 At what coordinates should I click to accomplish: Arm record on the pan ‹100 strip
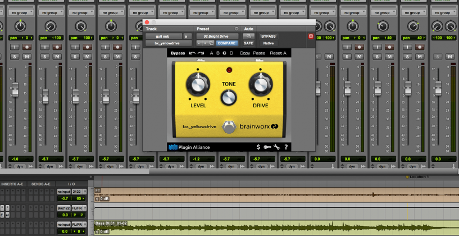[57, 47]
